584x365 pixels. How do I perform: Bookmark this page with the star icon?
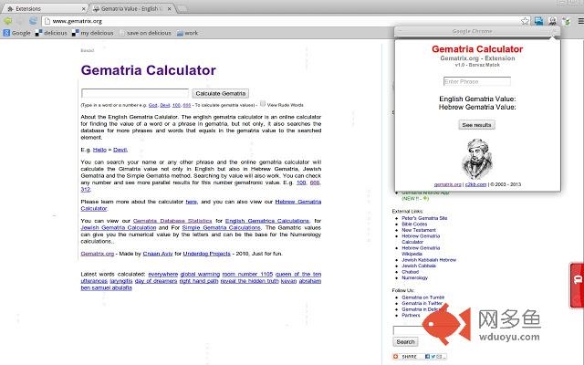pos(526,21)
